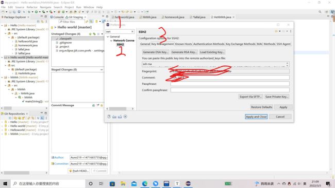Click the amend commit icon beside Commit Message
Screen dimensions: 335x188
pyautogui.click(x=94, y=105)
